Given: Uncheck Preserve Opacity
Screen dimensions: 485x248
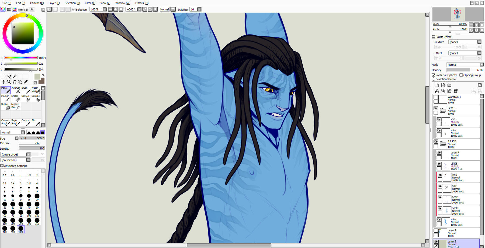Looking at the screenshot, I should (x=434, y=75).
